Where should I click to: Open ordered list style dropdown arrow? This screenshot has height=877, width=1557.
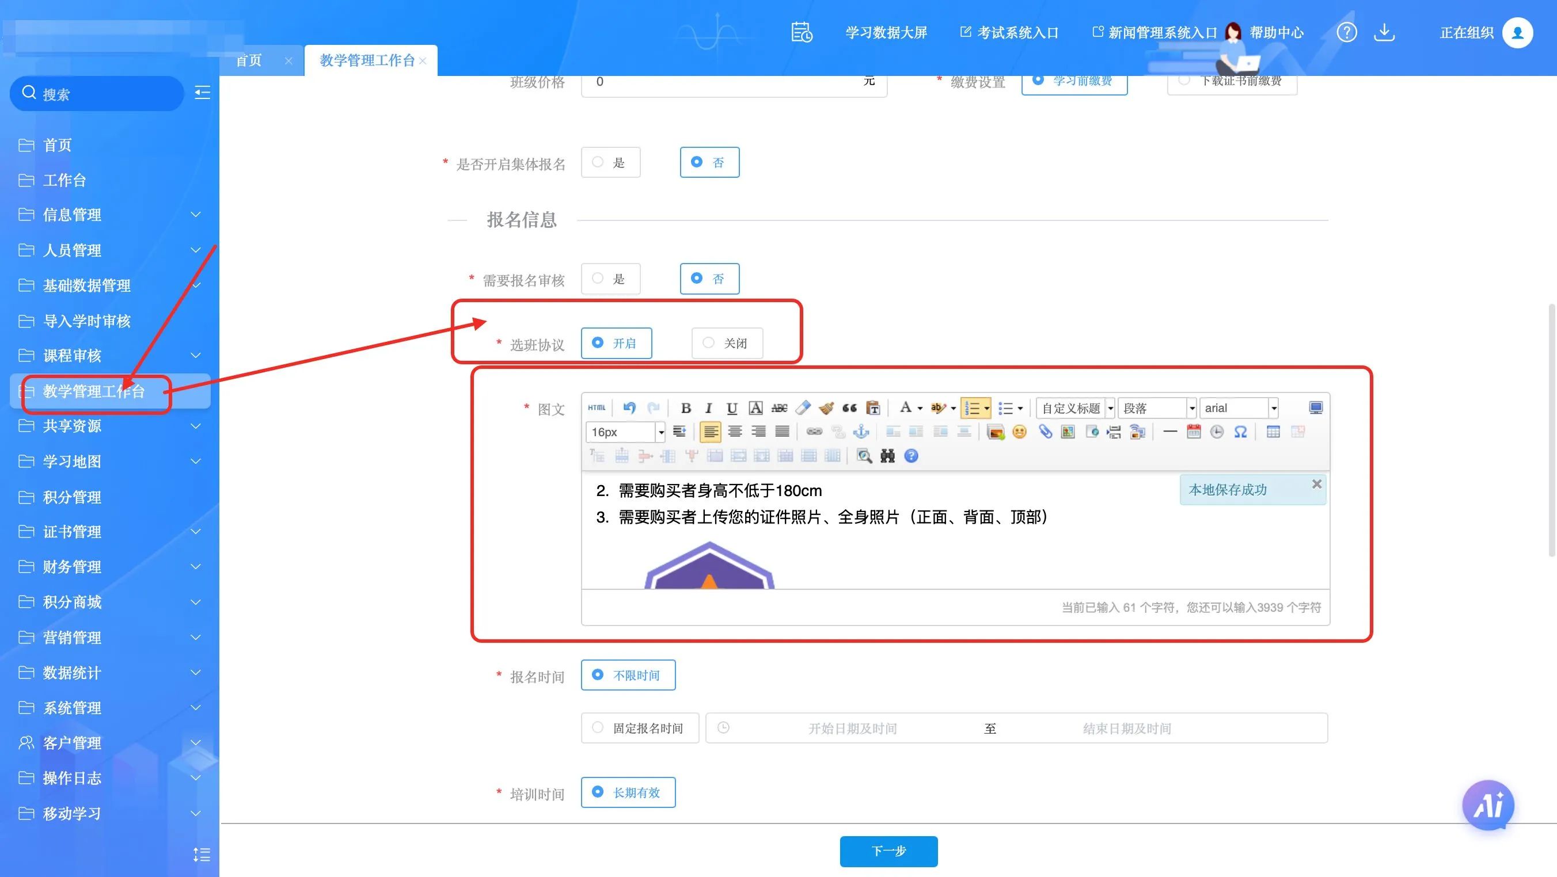(x=987, y=409)
